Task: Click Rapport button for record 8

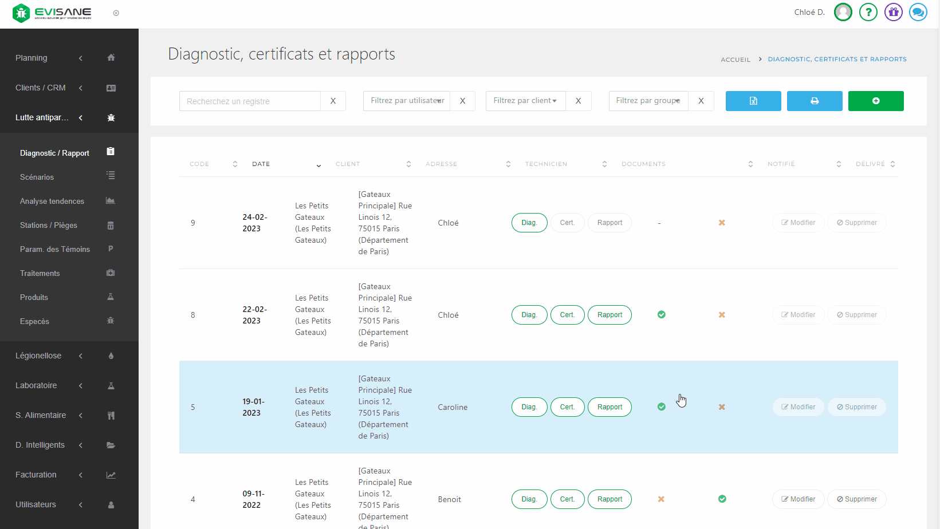Action: (609, 315)
